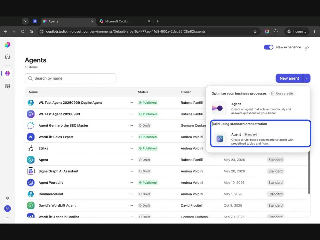The height and width of the screenshot is (240, 320).
Task: Select the Agents sidebar icon
Action: [x=8, y=73]
